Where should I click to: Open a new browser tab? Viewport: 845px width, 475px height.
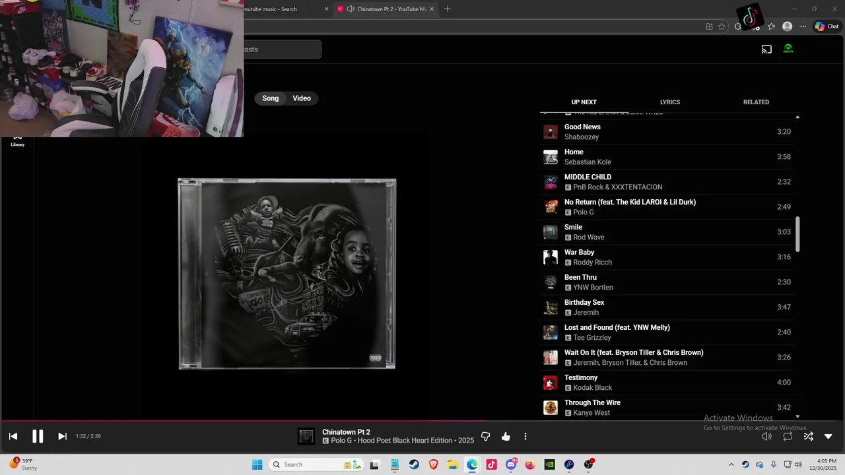(x=448, y=9)
